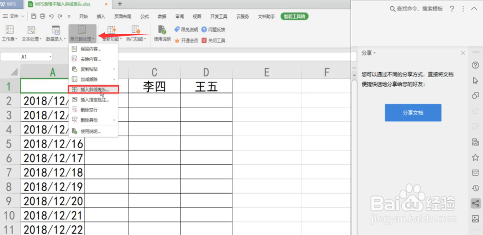483x235 pixels.
Task: Switch to the 插入 ribbon tab
Action: 101,16
